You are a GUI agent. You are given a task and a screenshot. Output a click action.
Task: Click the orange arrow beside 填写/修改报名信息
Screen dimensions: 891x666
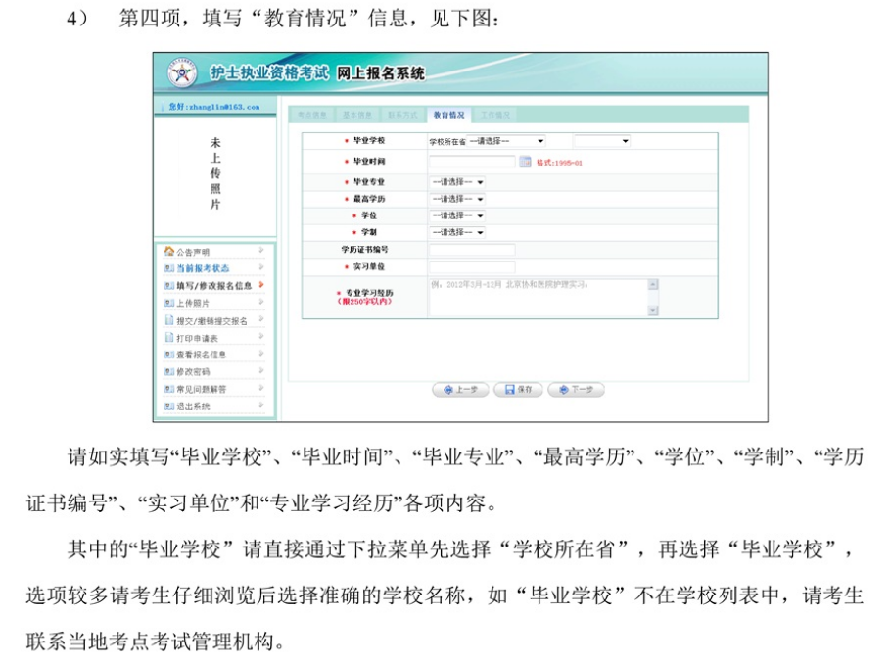[x=261, y=285]
